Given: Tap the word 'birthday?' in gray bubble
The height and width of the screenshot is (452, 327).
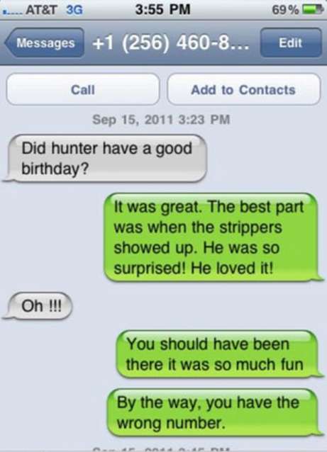Looking at the screenshot, I should (55, 169).
